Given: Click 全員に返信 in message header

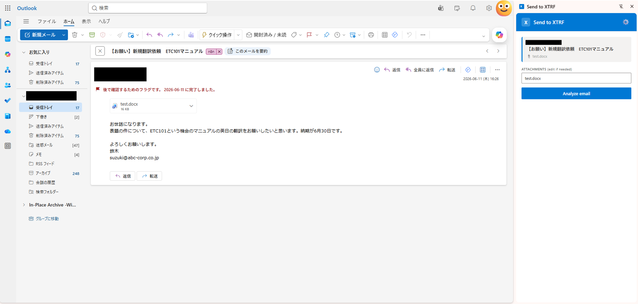Looking at the screenshot, I should coord(420,70).
